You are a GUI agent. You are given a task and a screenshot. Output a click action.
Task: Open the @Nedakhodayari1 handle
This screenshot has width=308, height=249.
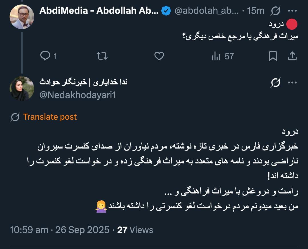tap(77, 95)
